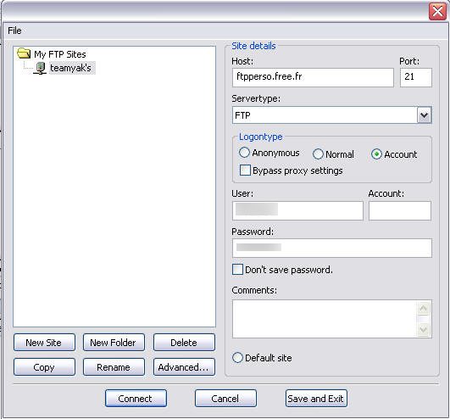The image size is (450, 419).
Task: Close the Site Manager window
Action: (x=437, y=12)
